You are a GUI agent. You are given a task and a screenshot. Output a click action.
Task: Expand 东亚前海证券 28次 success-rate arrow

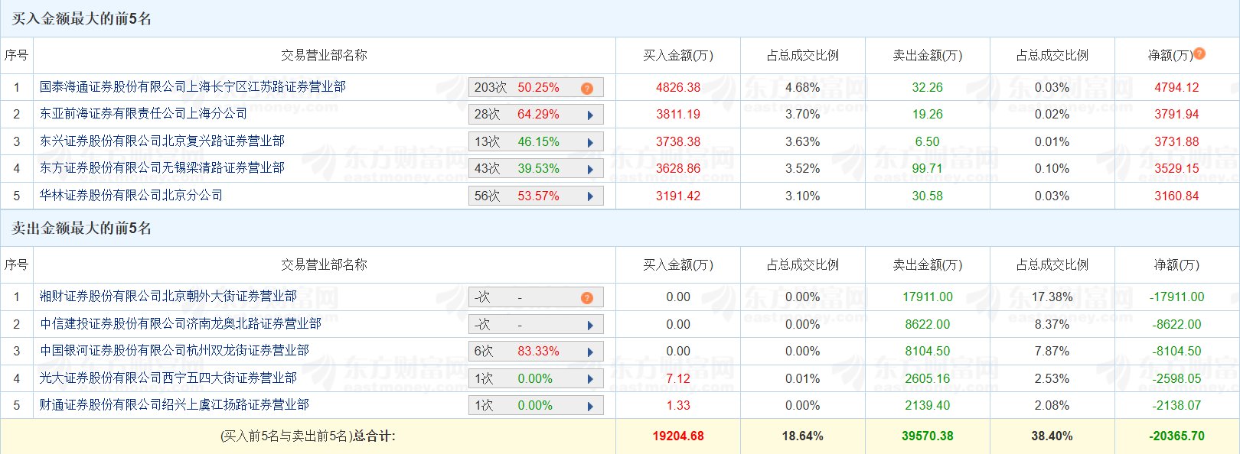click(590, 115)
